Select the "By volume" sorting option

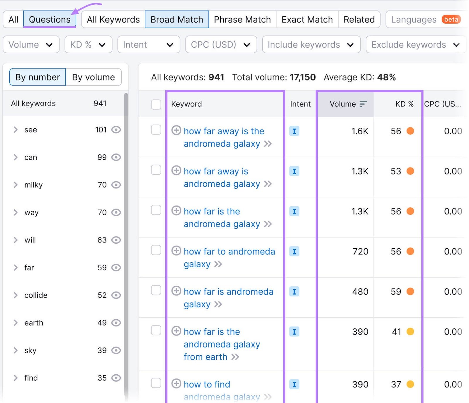pyautogui.click(x=93, y=77)
